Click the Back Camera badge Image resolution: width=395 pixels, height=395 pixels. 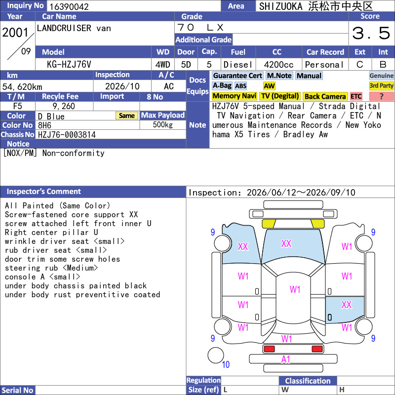[x=325, y=96]
